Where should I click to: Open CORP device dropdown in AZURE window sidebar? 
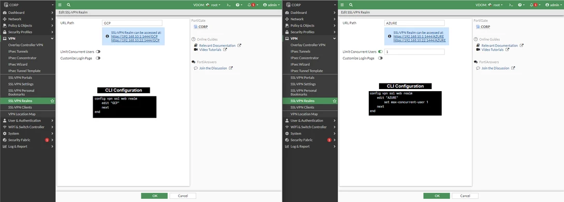click(x=310, y=5)
